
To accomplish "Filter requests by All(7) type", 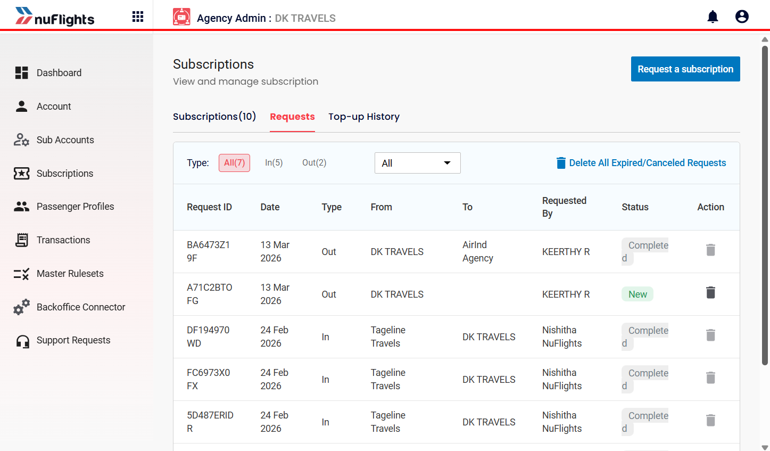I will (x=234, y=163).
